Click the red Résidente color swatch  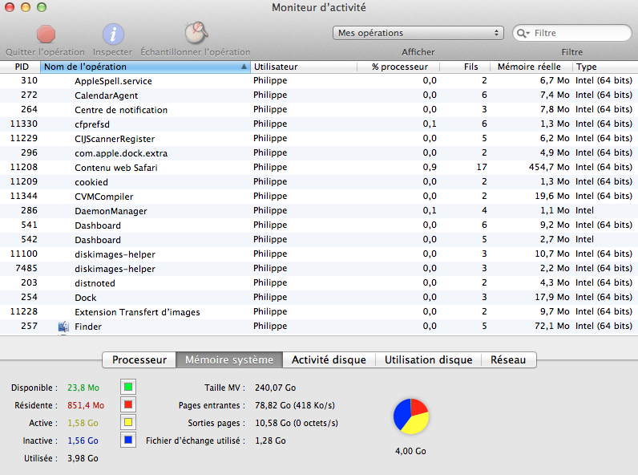[128, 404]
